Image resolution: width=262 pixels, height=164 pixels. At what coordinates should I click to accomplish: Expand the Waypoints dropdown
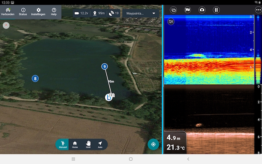point(141,13)
